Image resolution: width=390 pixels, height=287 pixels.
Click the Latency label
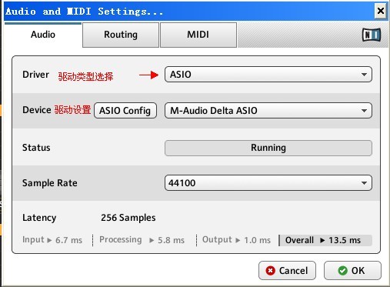coord(39,218)
